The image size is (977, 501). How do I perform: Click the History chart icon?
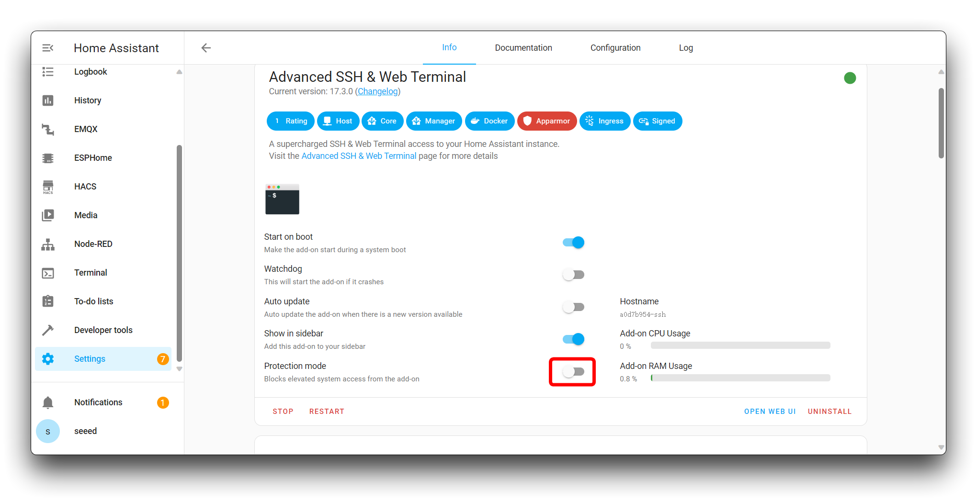(48, 100)
